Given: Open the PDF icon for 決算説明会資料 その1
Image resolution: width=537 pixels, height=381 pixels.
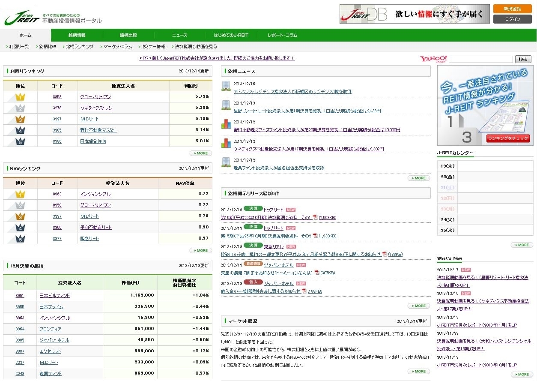Looking at the screenshot, I should (315, 217).
